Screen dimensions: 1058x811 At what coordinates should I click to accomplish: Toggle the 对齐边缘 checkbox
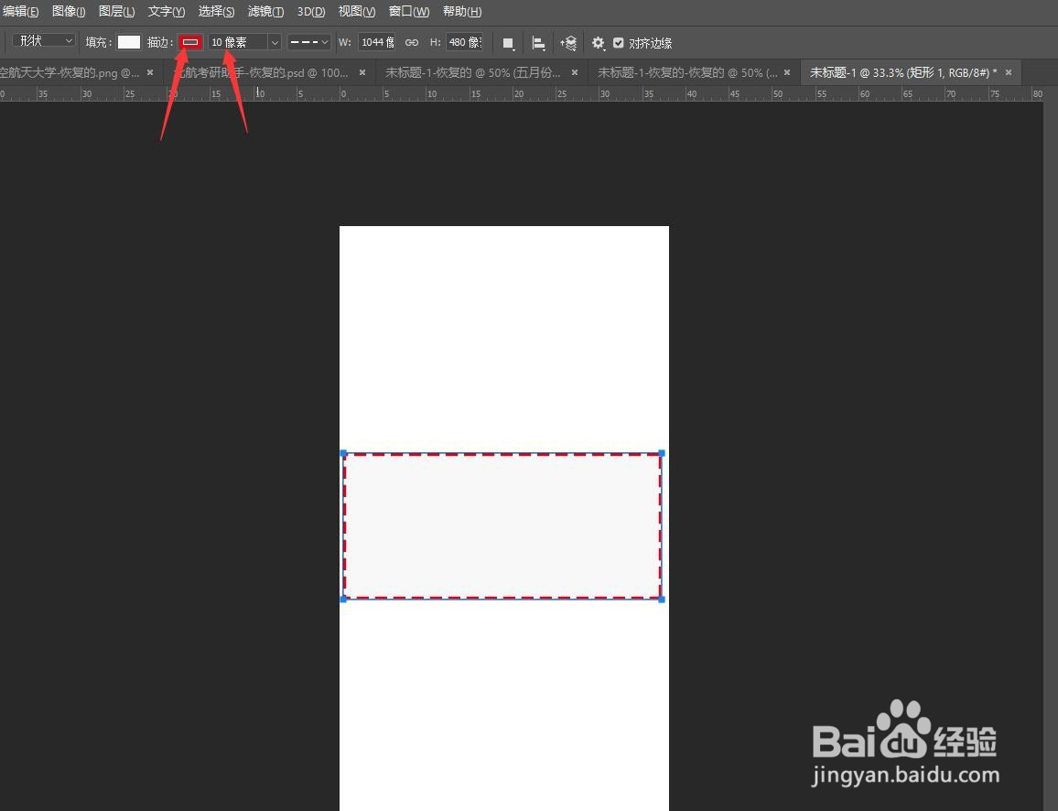tap(618, 42)
